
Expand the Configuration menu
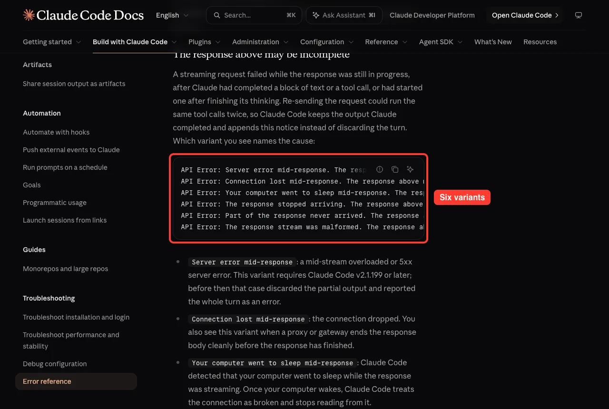(327, 42)
